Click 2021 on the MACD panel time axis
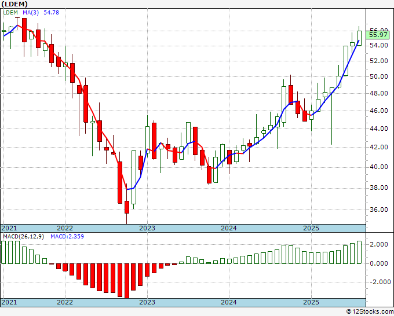This screenshot has width=394, height=316. pos(9,302)
